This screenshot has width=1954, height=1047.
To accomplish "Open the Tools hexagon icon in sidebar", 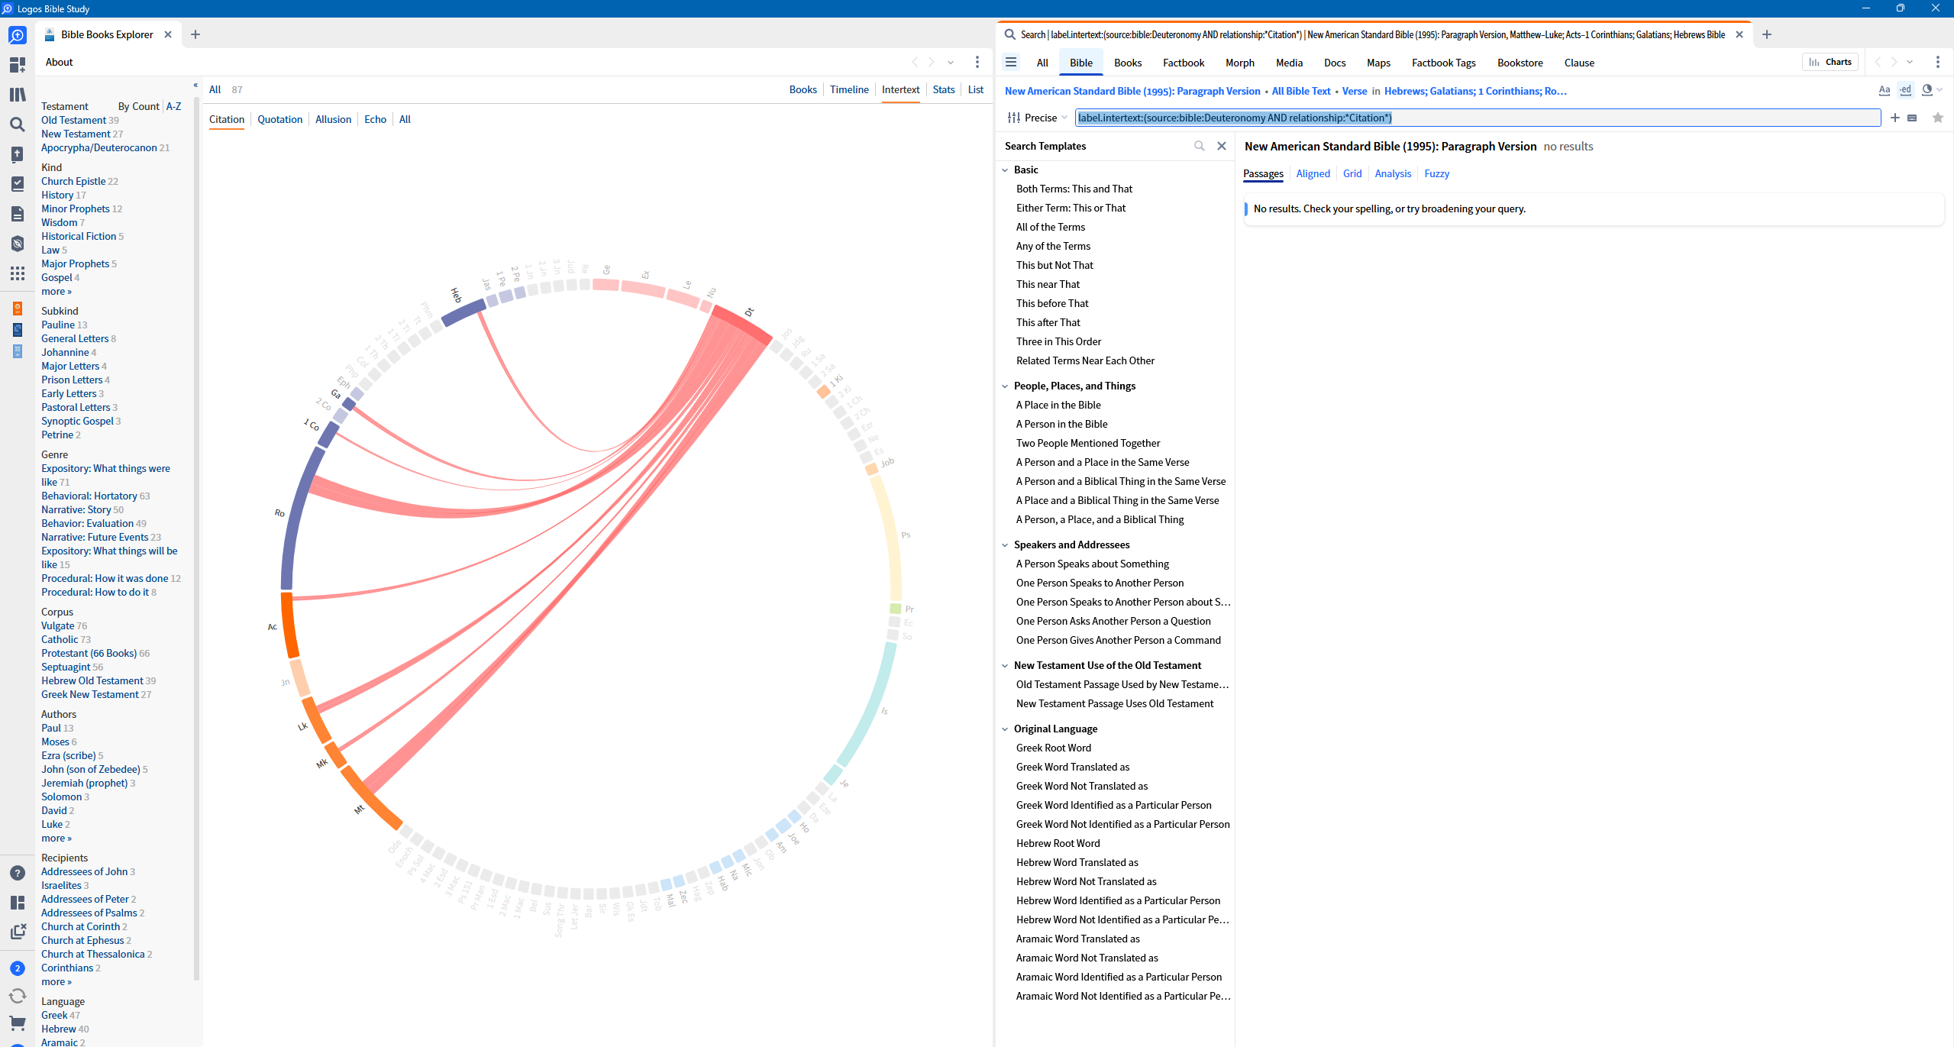I will pyautogui.click(x=17, y=244).
